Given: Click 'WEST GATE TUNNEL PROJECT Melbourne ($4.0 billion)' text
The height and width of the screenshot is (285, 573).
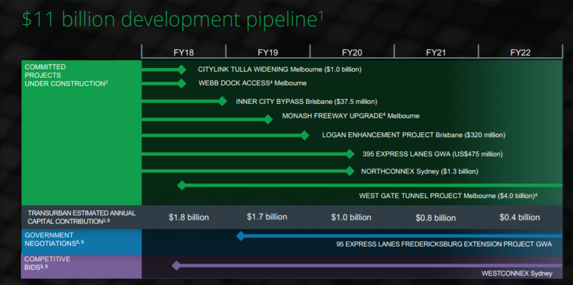Looking at the screenshot, I should 448,196.
